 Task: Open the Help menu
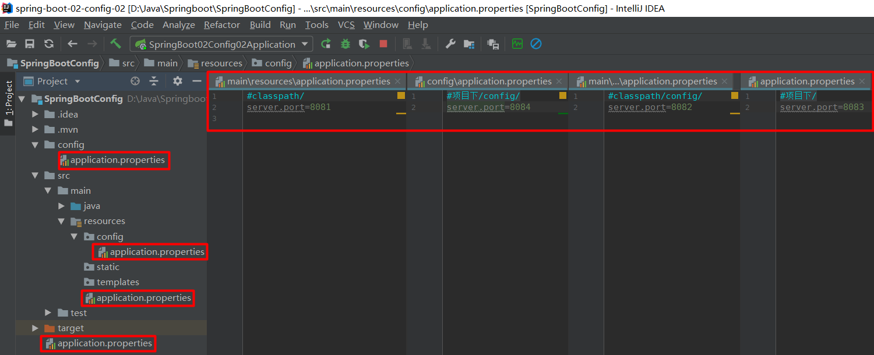pos(418,25)
